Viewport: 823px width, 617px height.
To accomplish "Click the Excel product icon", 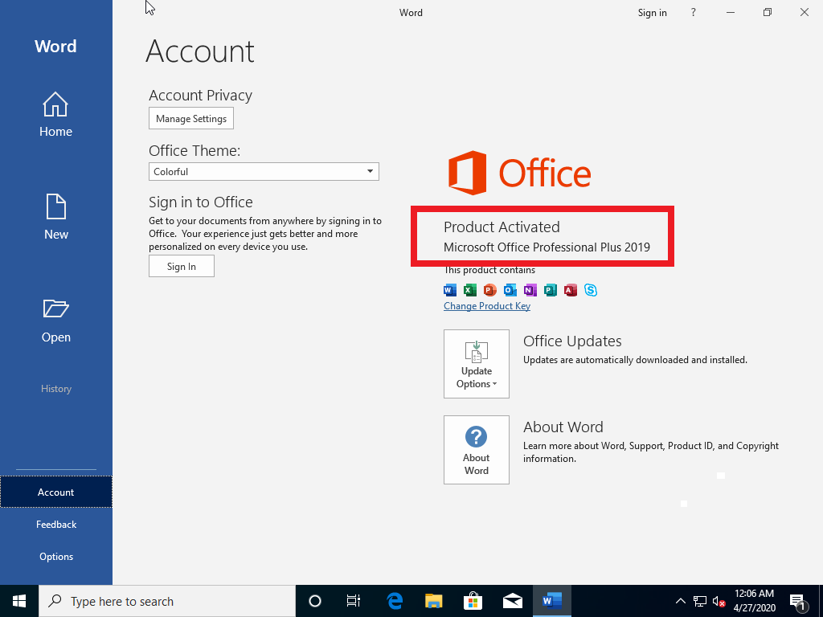I will click(x=469, y=290).
